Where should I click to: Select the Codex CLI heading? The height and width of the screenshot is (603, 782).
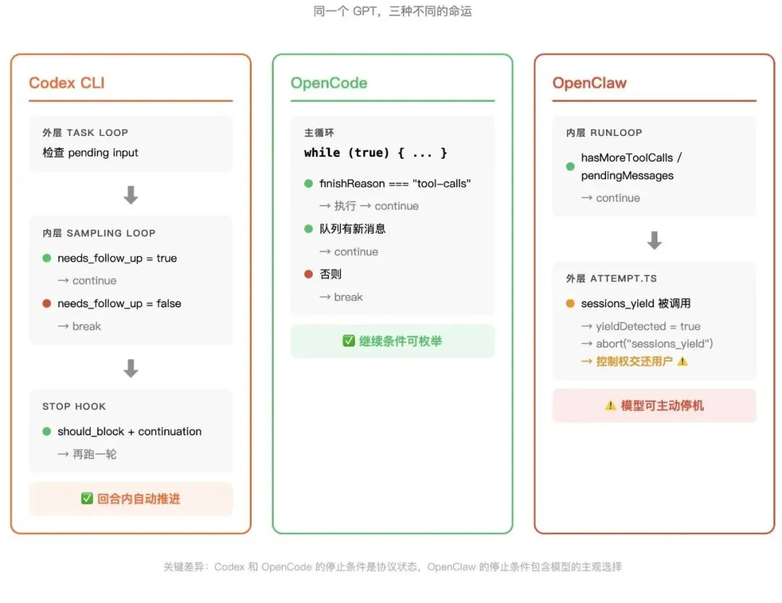pyautogui.click(x=67, y=82)
